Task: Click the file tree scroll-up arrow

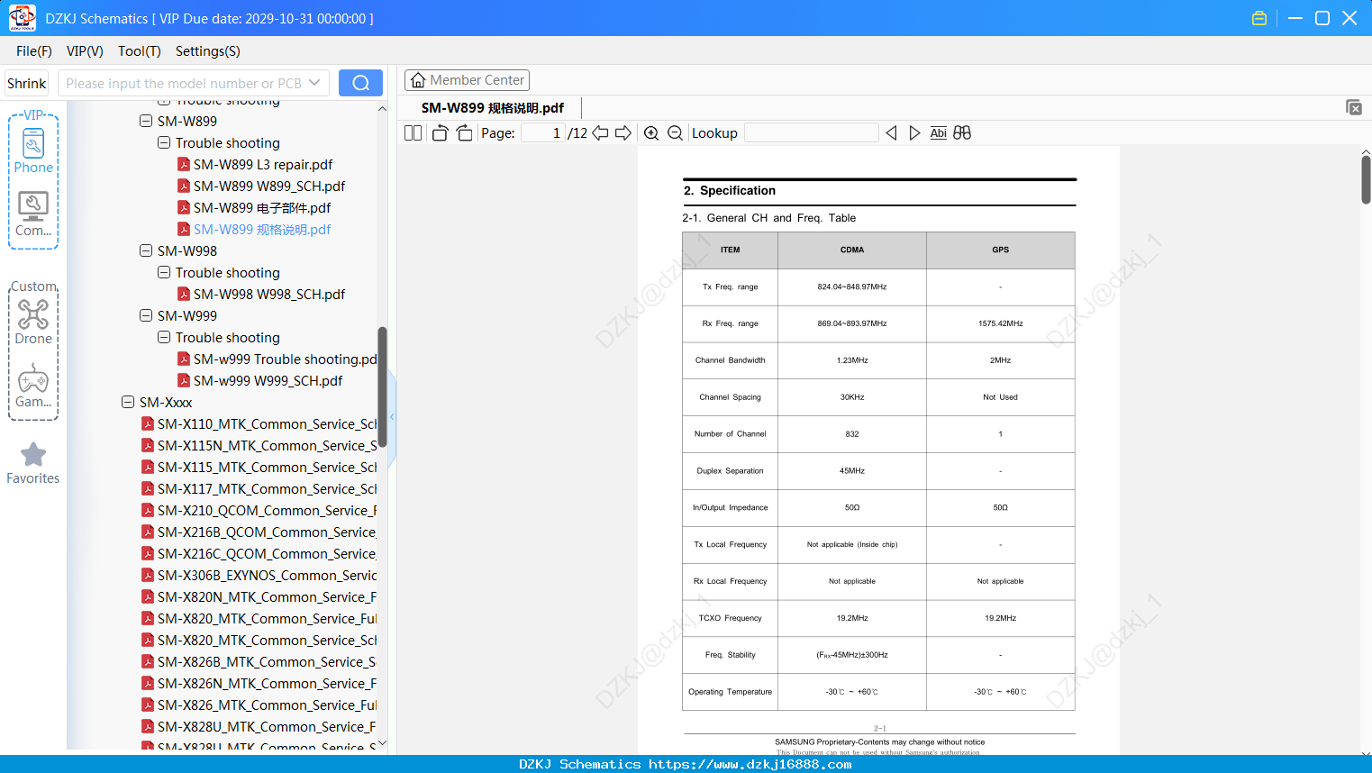Action: coord(382,108)
